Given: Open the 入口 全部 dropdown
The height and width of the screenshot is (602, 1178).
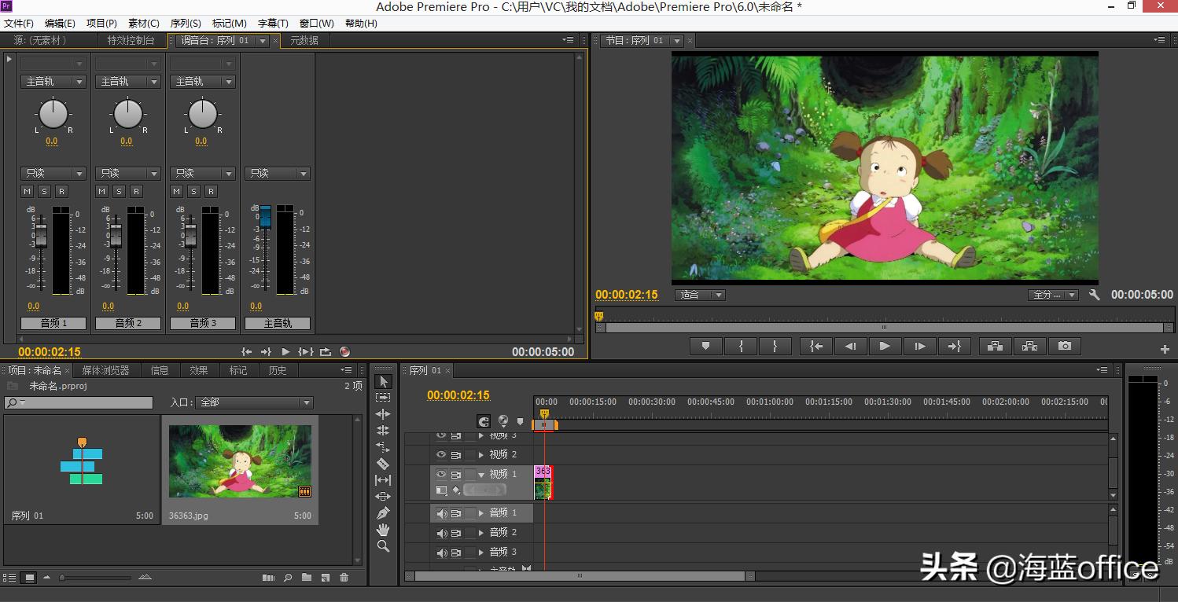Looking at the screenshot, I should (x=254, y=402).
